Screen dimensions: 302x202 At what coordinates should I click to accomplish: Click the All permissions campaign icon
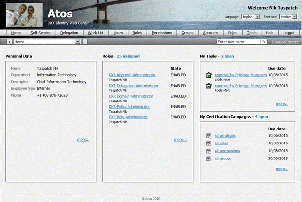pyautogui.click(x=209, y=151)
